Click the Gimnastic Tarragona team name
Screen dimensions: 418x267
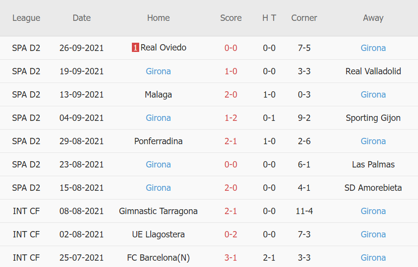(x=158, y=211)
